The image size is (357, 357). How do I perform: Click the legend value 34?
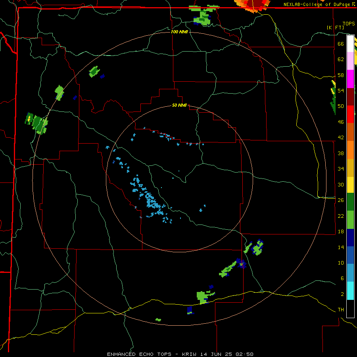coord(341,169)
